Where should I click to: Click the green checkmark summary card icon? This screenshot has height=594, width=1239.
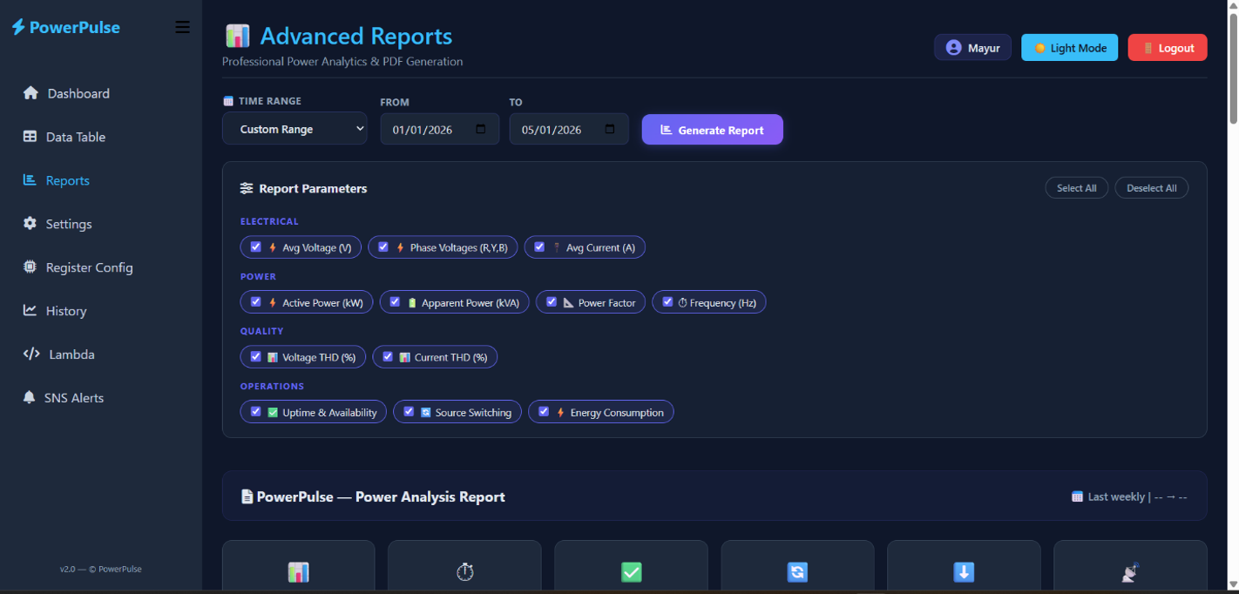632,572
